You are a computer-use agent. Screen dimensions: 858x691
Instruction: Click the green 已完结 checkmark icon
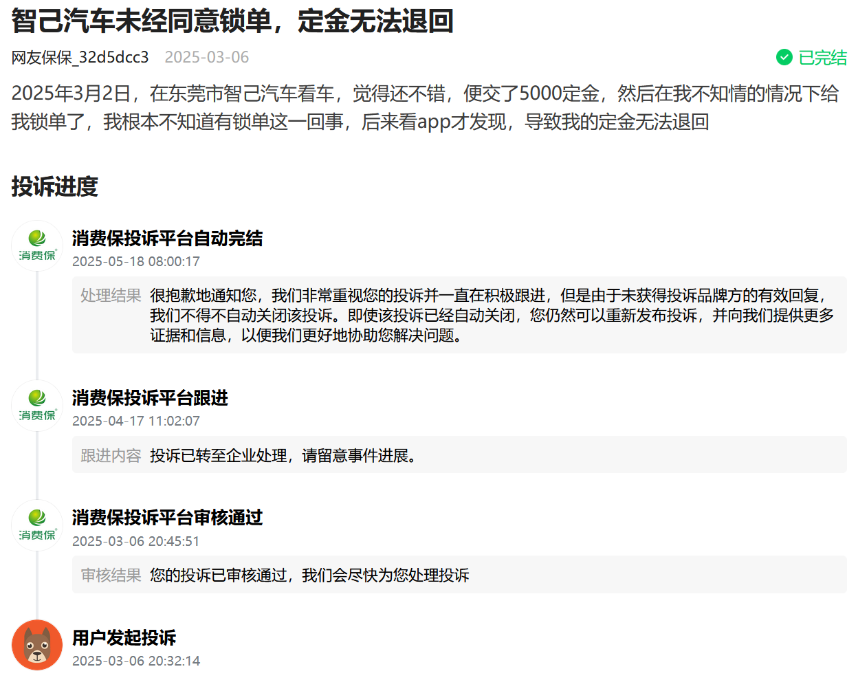click(784, 57)
